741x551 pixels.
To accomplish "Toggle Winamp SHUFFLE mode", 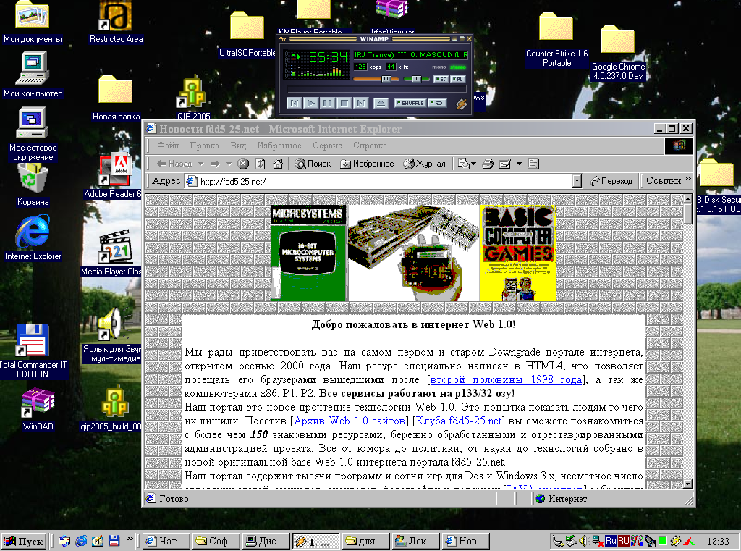I will [410, 103].
